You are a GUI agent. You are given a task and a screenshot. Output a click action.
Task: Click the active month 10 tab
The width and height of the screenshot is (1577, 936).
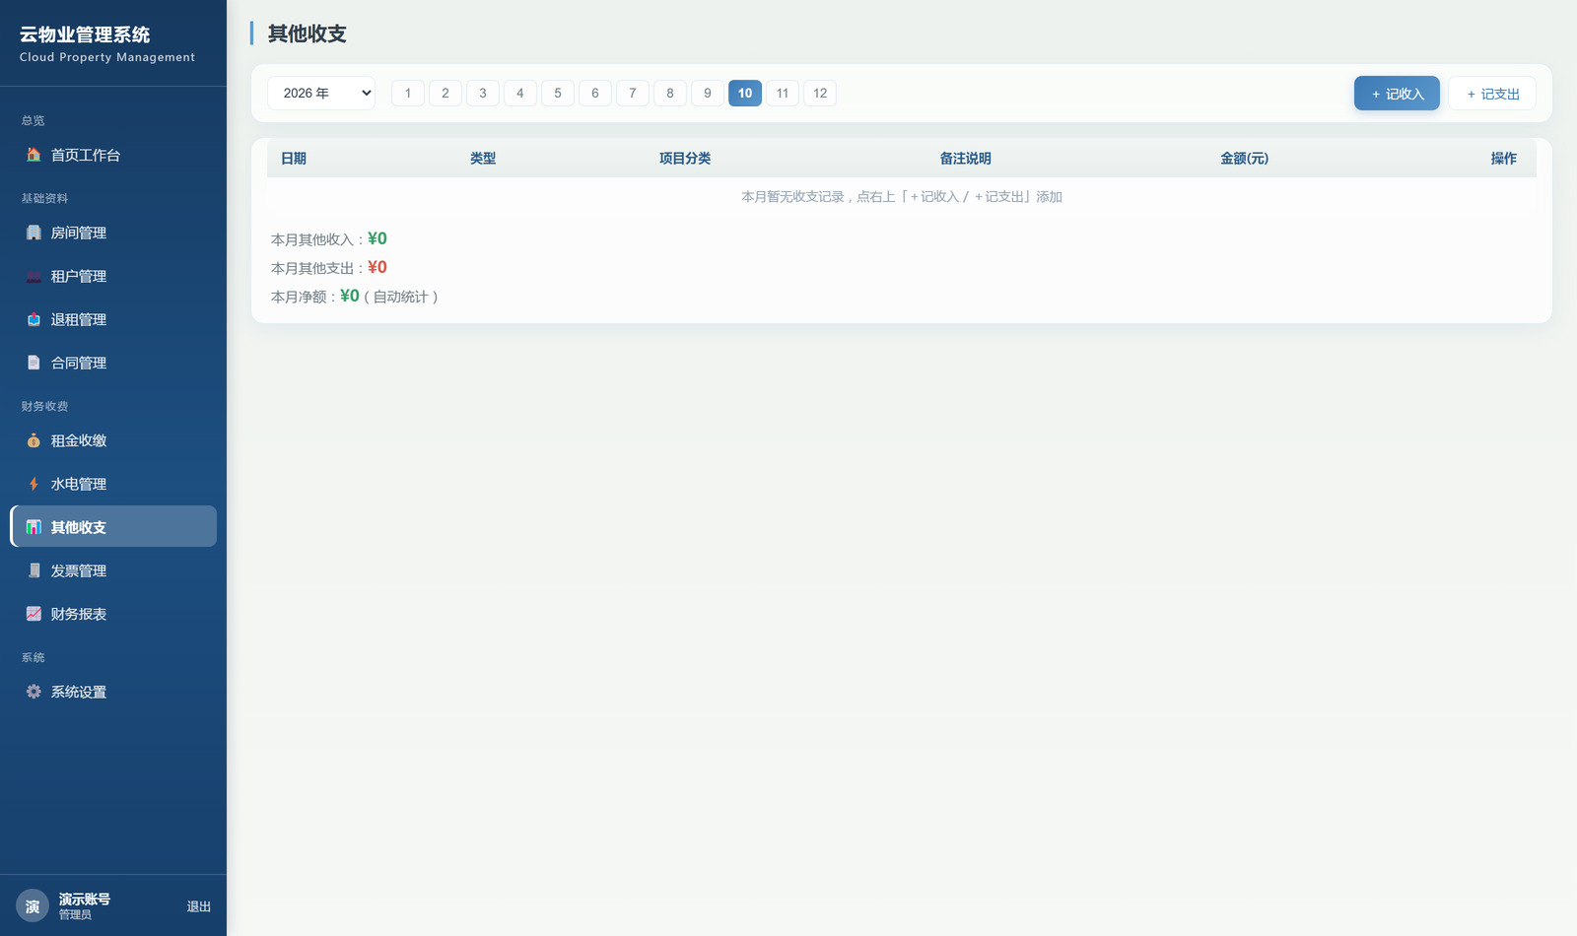click(745, 93)
